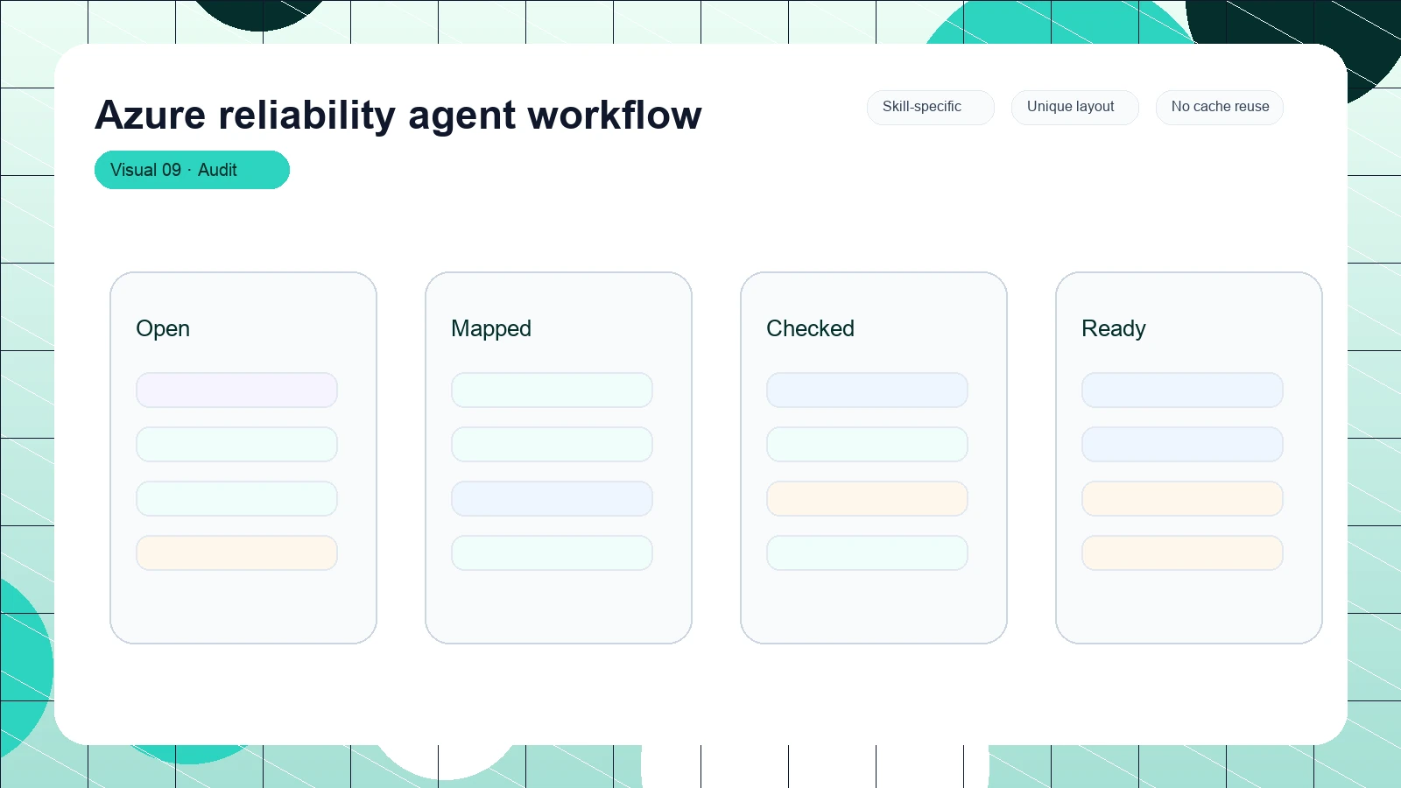
Task: Click the Unique layout tag
Action: 1074,107
